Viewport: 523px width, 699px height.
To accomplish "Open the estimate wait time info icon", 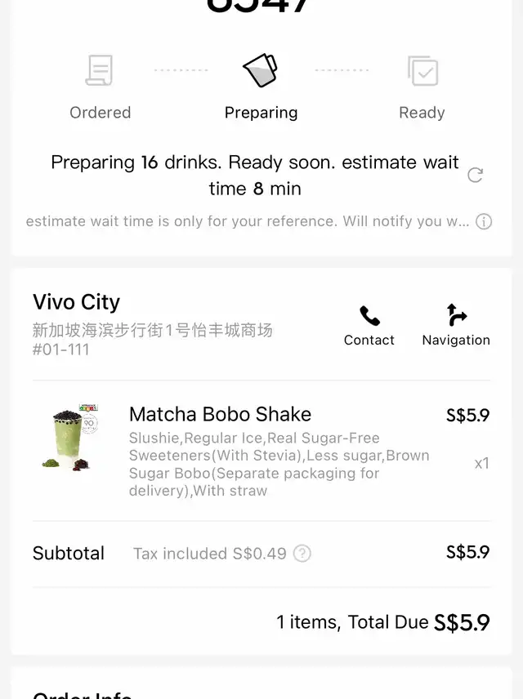I will coord(484,221).
